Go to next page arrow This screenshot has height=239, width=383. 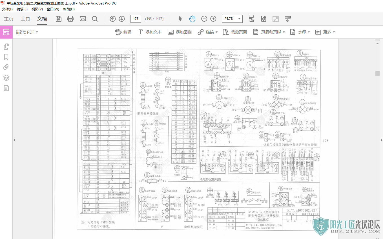tap(122, 19)
